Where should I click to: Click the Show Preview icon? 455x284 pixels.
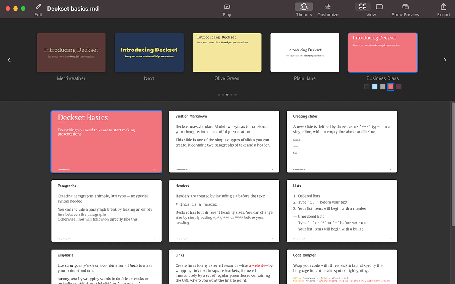point(405,7)
